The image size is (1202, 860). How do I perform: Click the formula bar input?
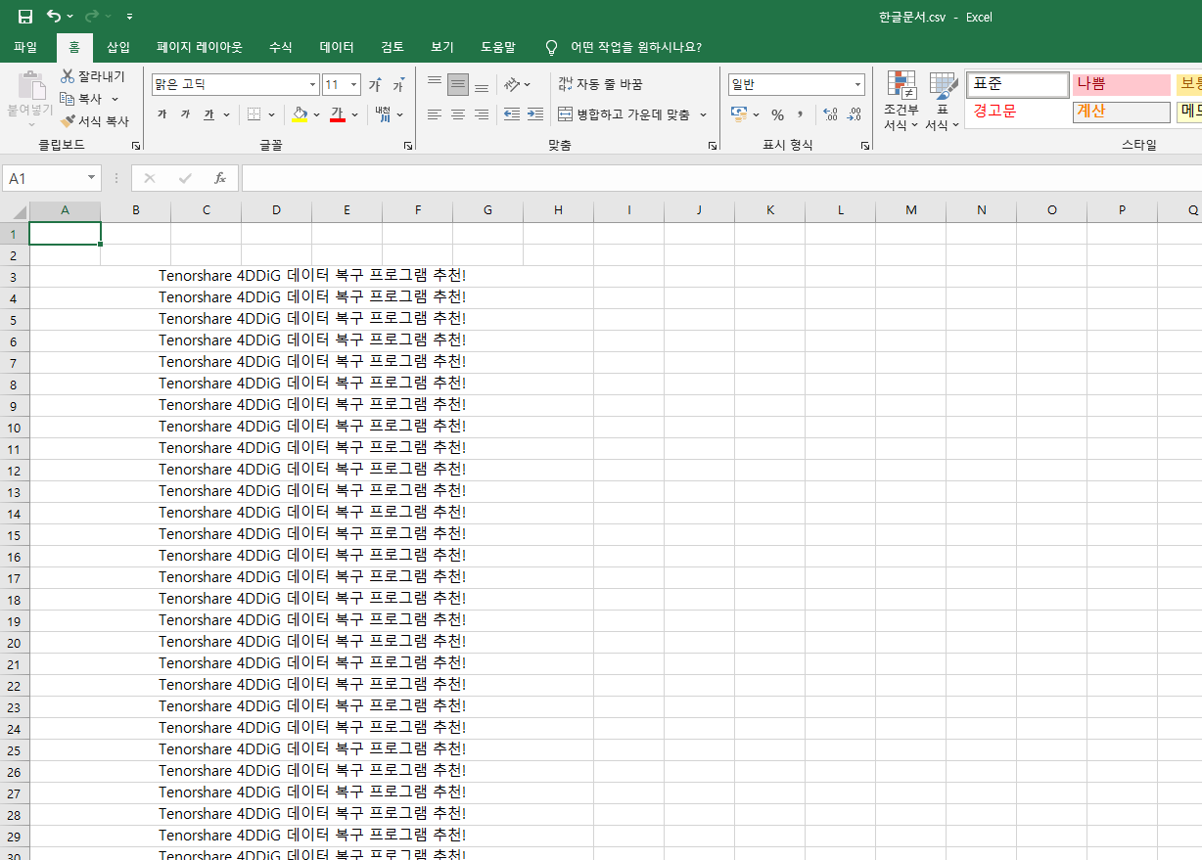click(721, 178)
